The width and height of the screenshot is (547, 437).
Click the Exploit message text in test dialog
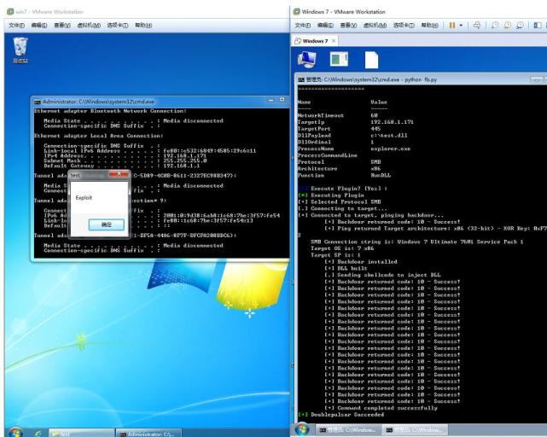point(84,197)
